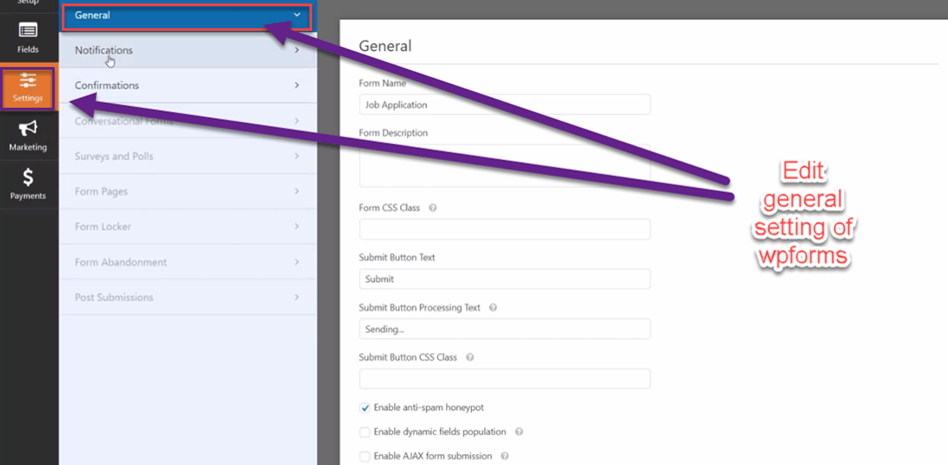This screenshot has height=465, width=948.
Task: Collapse the General section chevron
Action: [x=296, y=15]
